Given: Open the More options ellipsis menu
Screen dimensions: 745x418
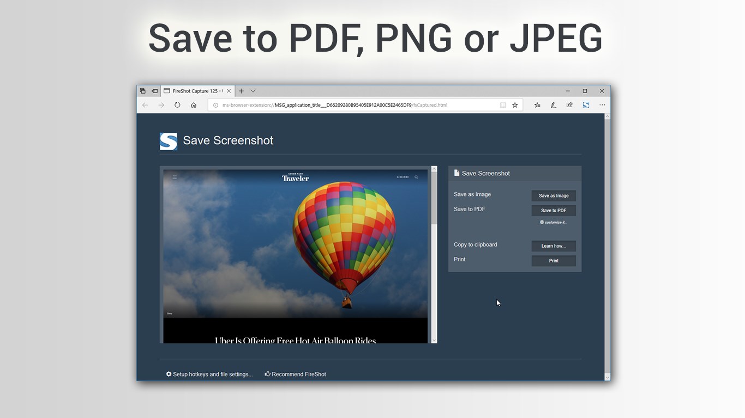Looking at the screenshot, I should click(x=602, y=104).
